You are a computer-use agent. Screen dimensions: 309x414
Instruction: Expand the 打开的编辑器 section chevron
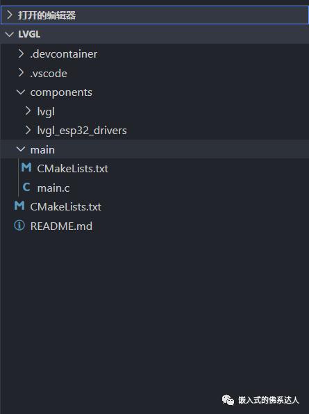(10, 15)
